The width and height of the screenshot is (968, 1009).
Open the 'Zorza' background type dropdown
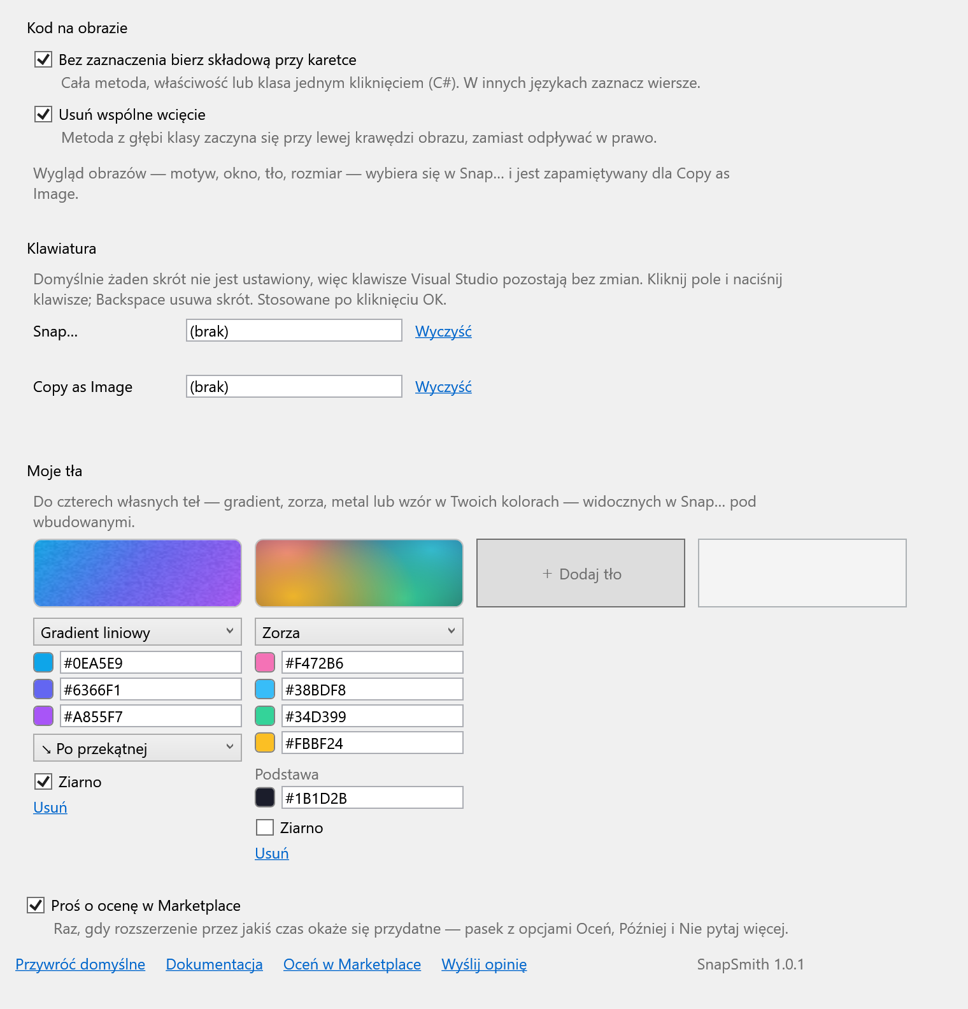[x=359, y=632]
